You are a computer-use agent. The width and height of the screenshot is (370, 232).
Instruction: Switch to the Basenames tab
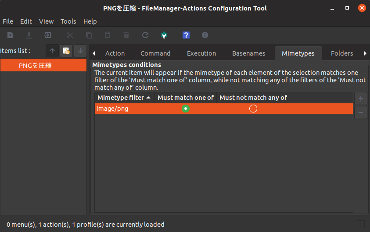tap(249, 53)
